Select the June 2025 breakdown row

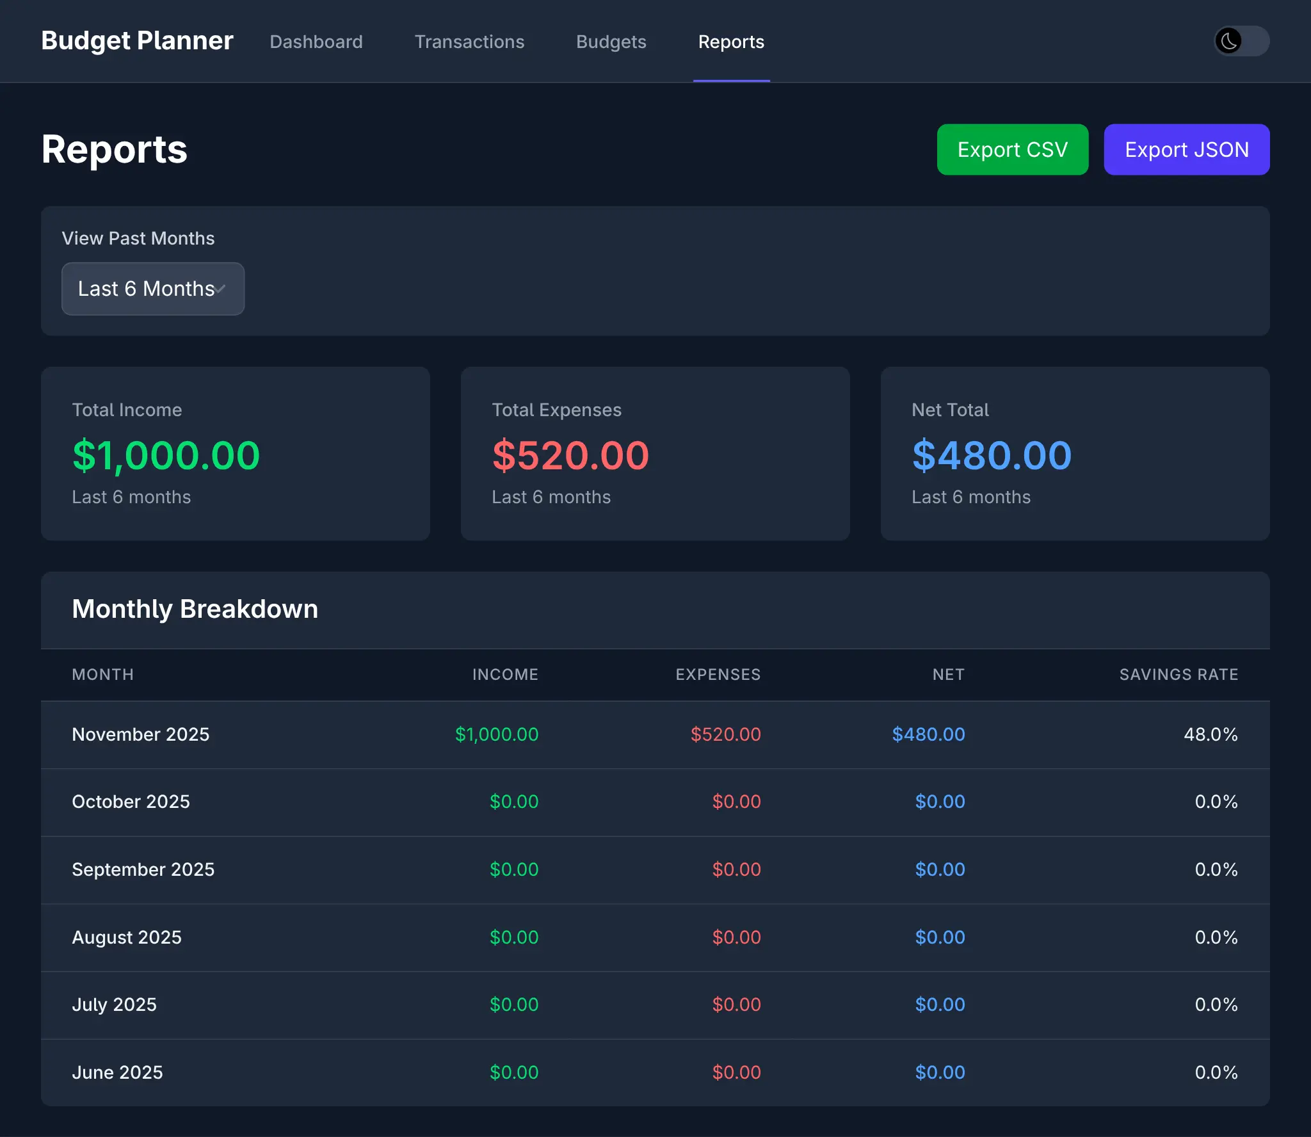(x=655, y=1072)
